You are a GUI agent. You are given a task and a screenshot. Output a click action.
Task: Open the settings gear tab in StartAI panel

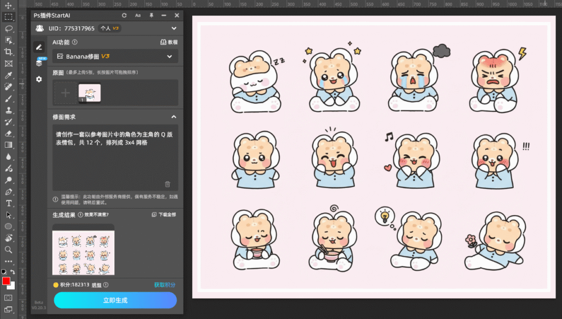coord(39,79)
